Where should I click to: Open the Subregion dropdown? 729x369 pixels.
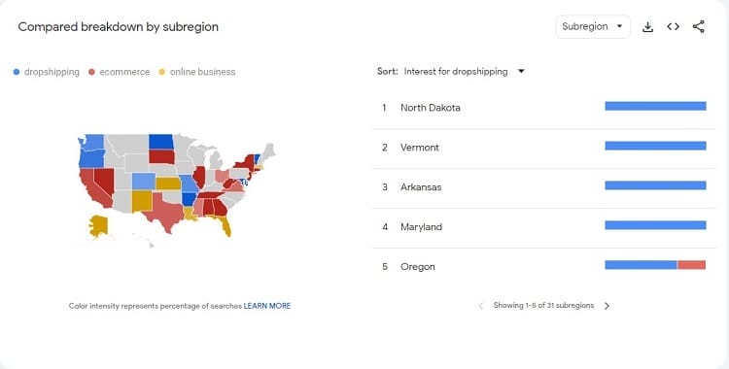click(x=593, y=27)
